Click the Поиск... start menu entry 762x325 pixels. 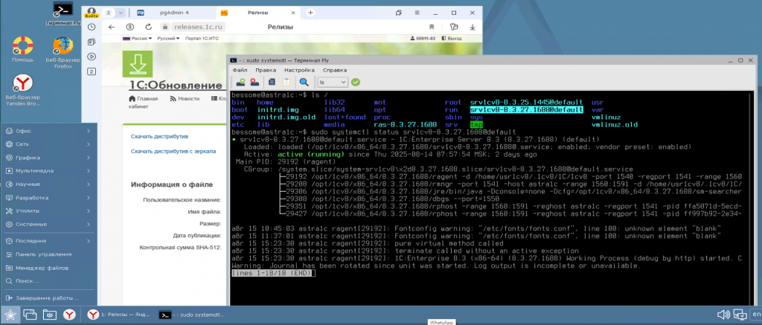[48, 281]
